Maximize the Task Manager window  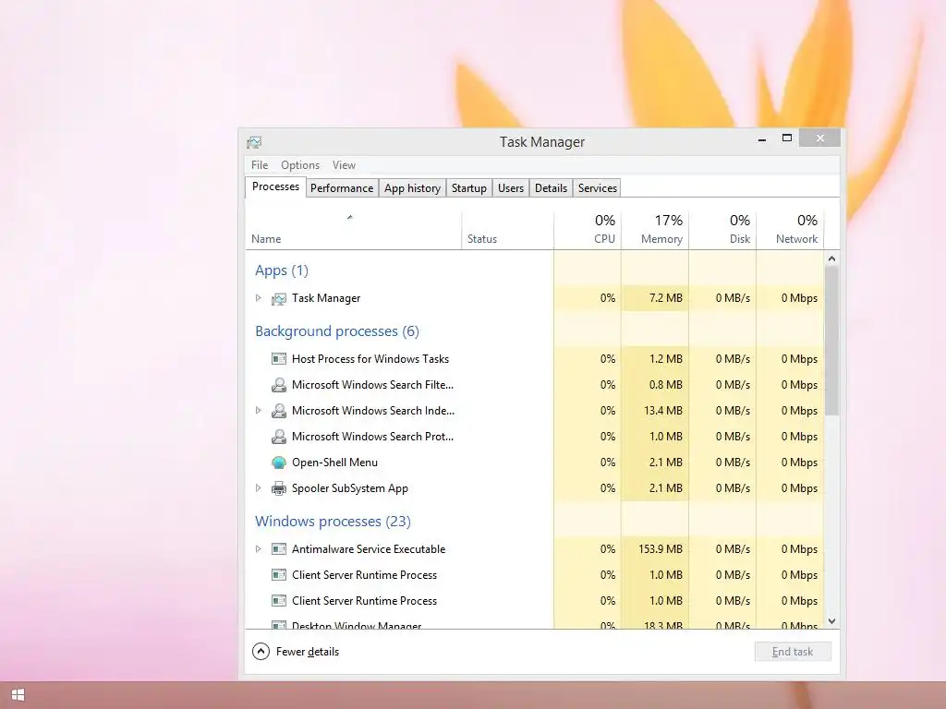[x=787, y=138]
